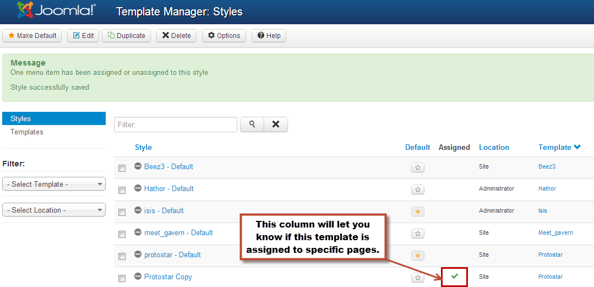
Task: Click the filter search magnifier button
Action: [x=252, y=124]
